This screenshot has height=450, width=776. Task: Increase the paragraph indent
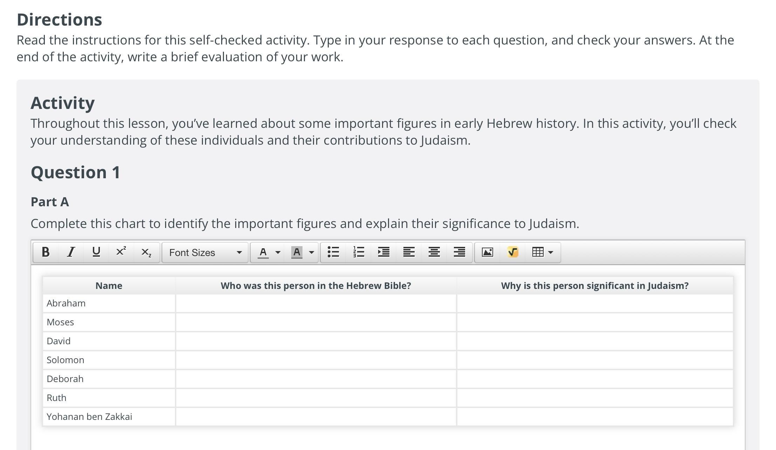pos(384,252)
